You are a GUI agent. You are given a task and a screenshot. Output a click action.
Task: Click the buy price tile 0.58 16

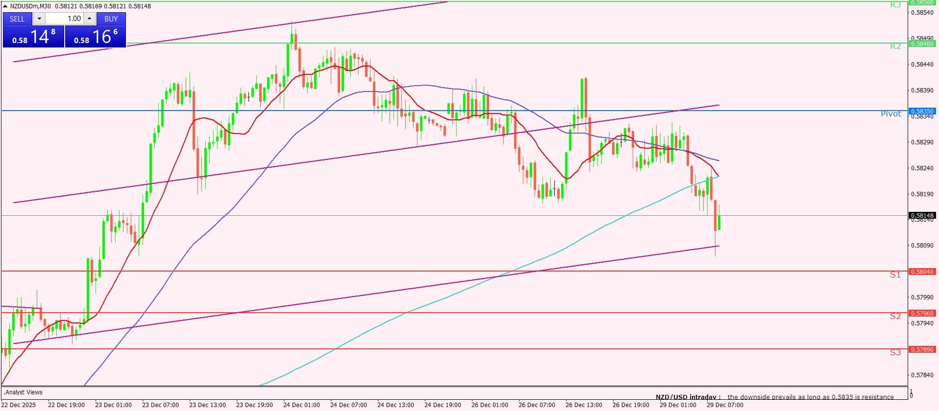point(96,37)
